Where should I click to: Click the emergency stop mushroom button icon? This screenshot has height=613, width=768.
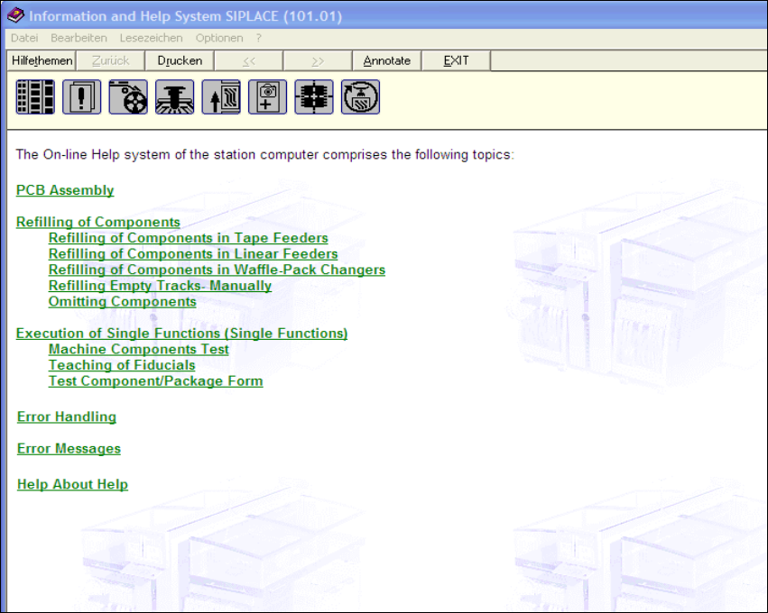175,96
